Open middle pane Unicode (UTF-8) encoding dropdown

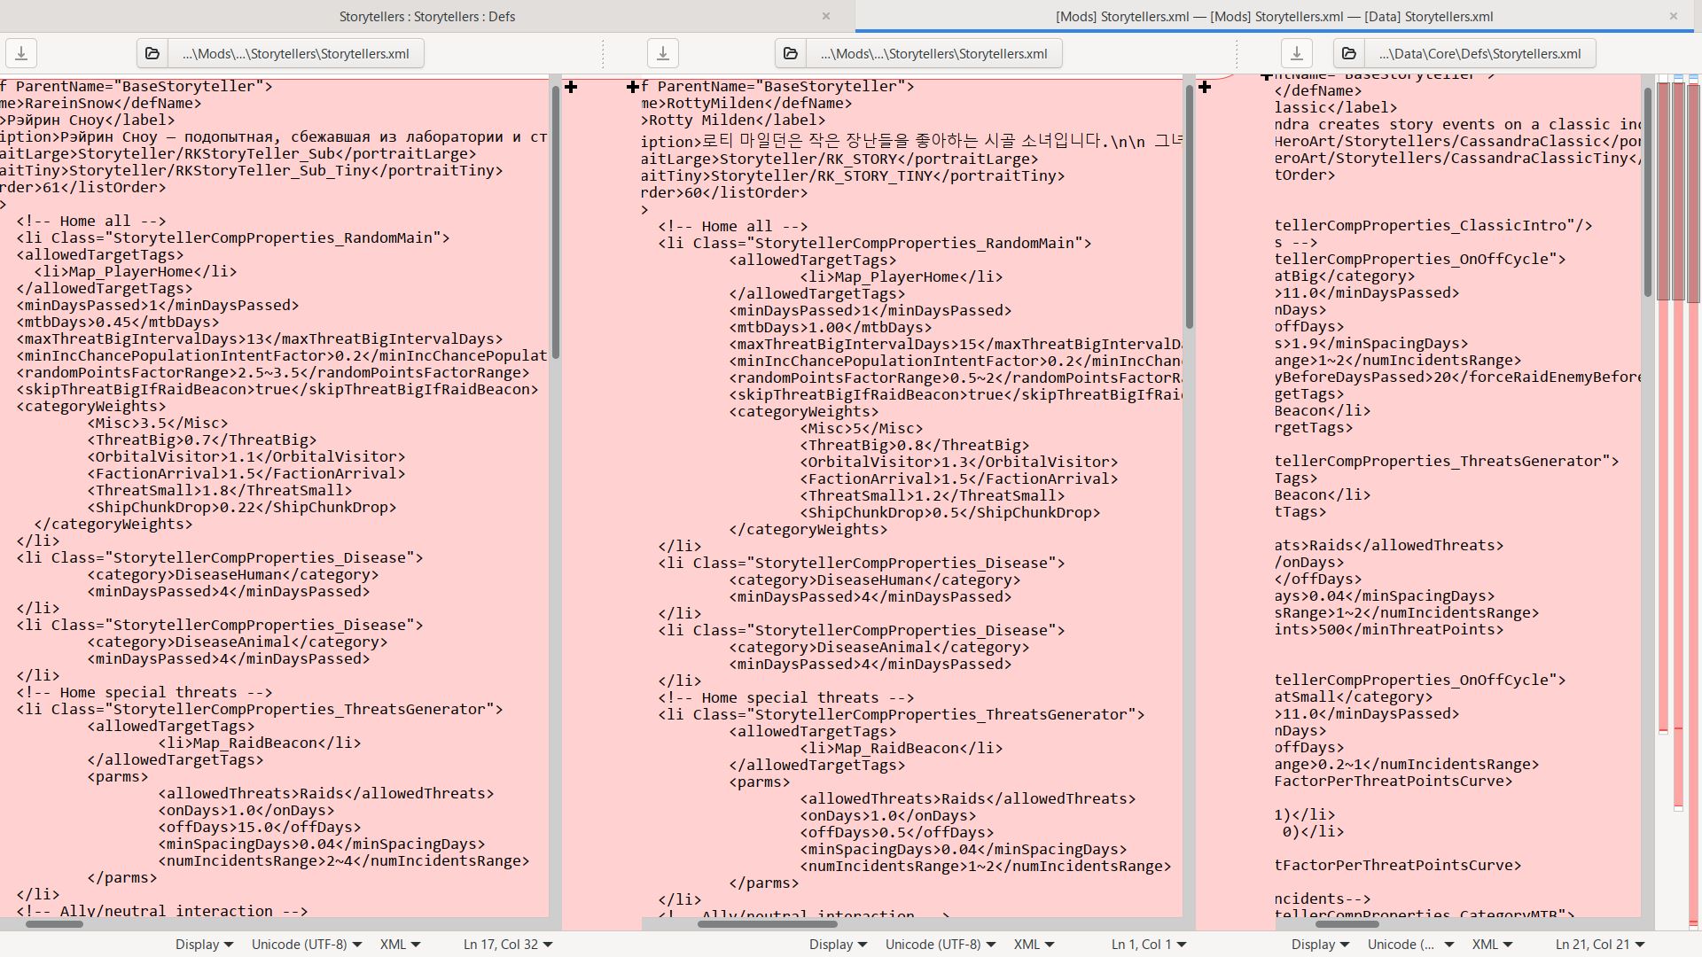[940, 945]
